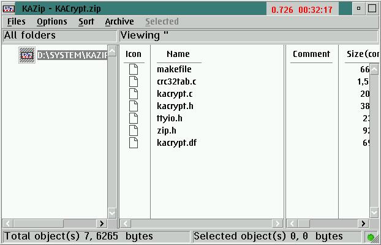Select the kacrypt.h file name

(175, 106)
